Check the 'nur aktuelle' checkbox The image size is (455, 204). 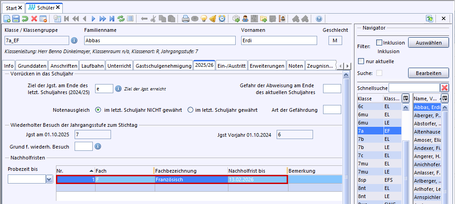361,61
